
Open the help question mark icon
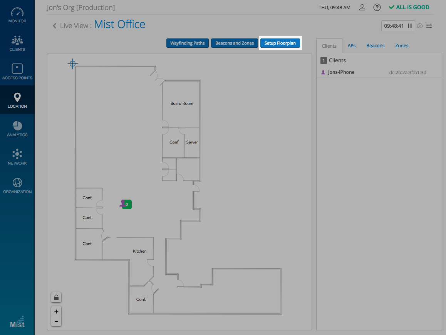tap(377, 7)
